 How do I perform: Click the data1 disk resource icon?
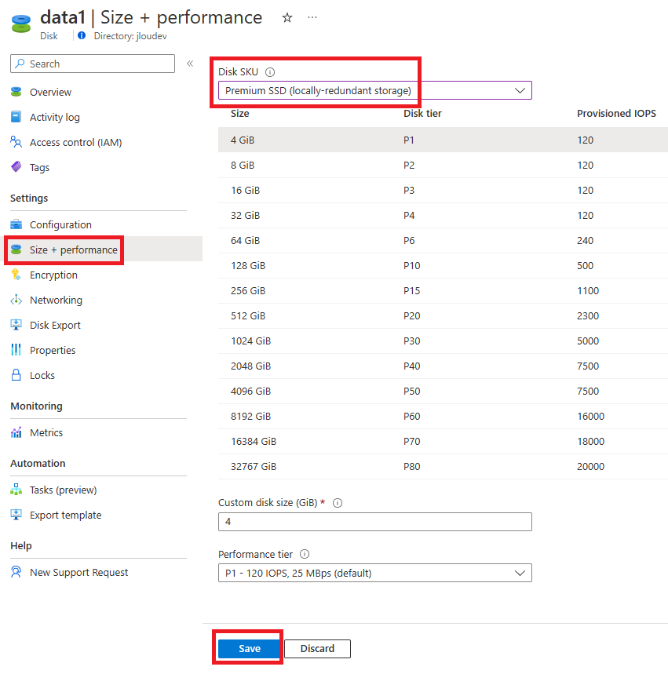[21, 24]
